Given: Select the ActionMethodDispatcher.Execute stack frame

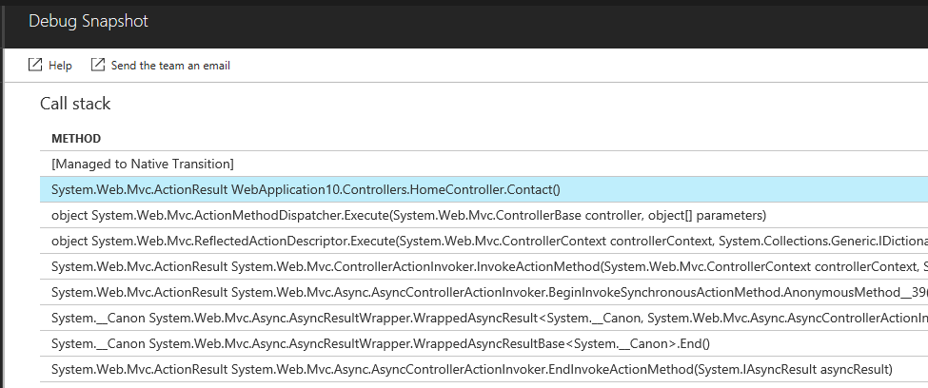Looking at the screenshot, I should [484, 215].
